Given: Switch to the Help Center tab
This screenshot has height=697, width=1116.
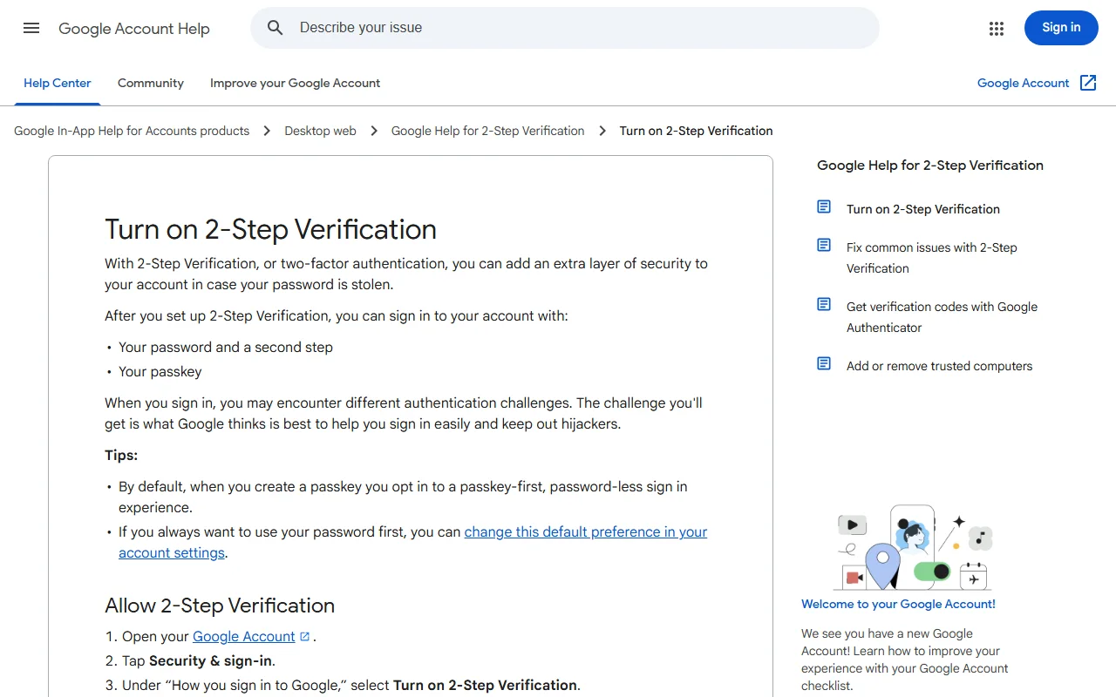Looking at the screenshot, I should 58,84.
